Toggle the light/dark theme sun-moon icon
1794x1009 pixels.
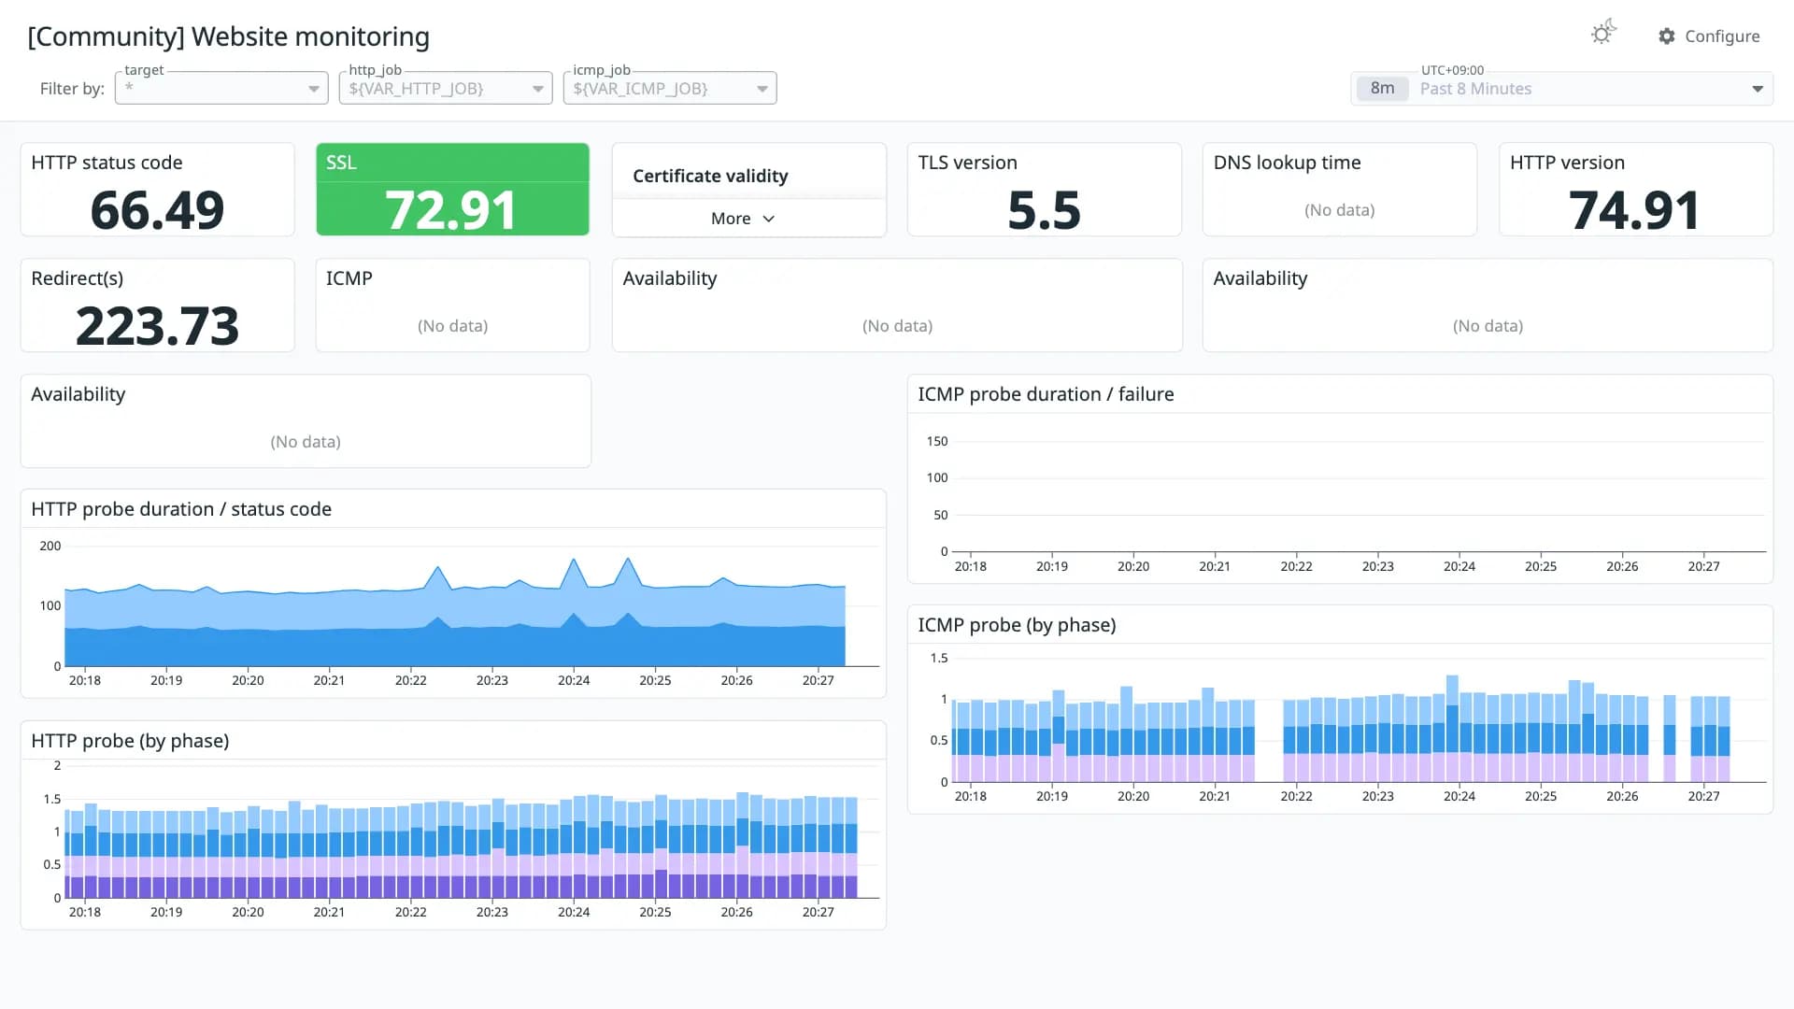[1603, 34]
